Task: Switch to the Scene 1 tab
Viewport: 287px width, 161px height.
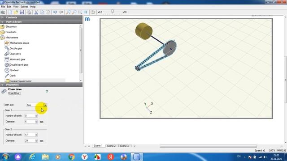Action: pyautogui.click(x=98, y=146)
